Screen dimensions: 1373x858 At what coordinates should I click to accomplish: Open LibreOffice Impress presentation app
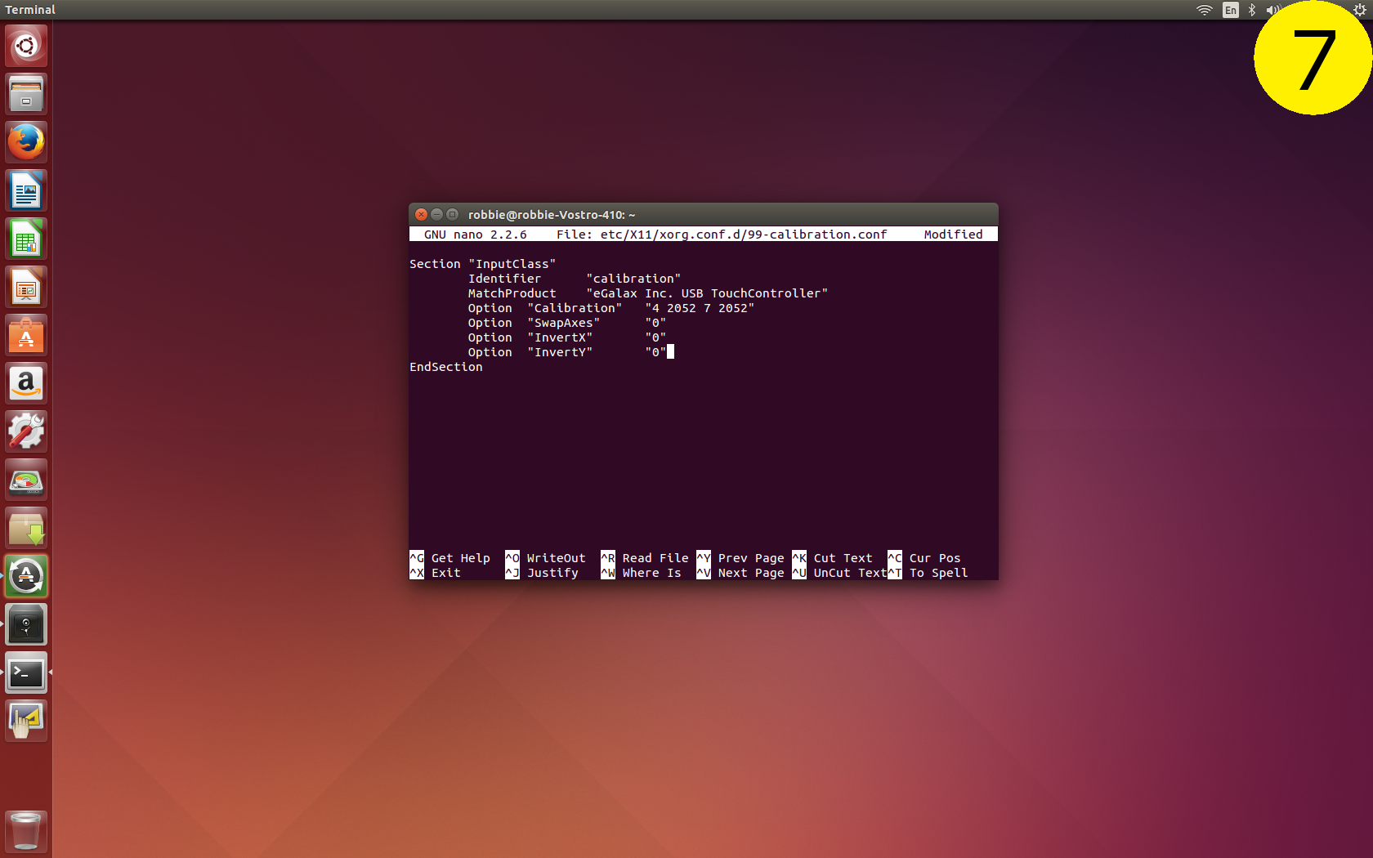26,287
